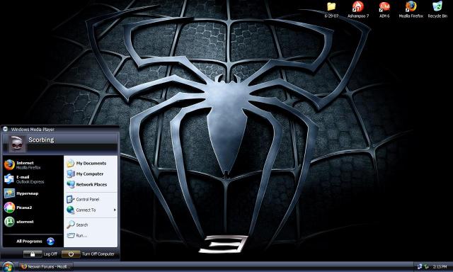Click the 2:15 PM taskbar clock

coord(440,267)
